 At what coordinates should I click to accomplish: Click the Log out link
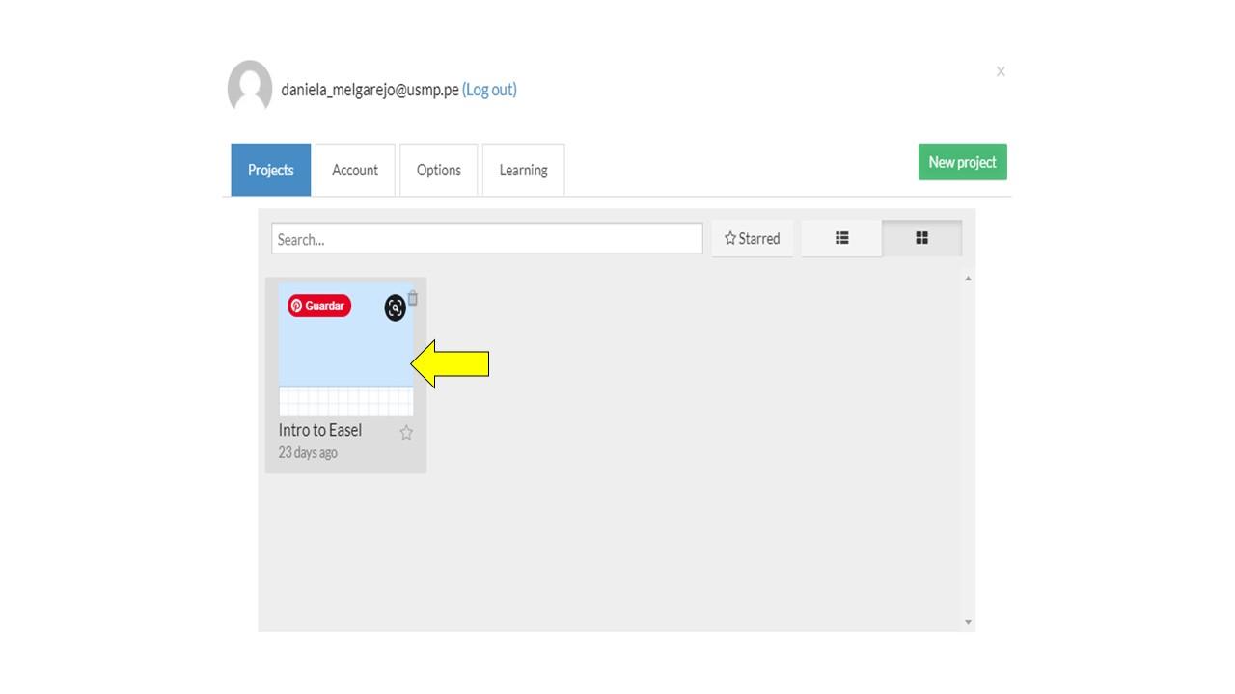(x=490, y=90)
